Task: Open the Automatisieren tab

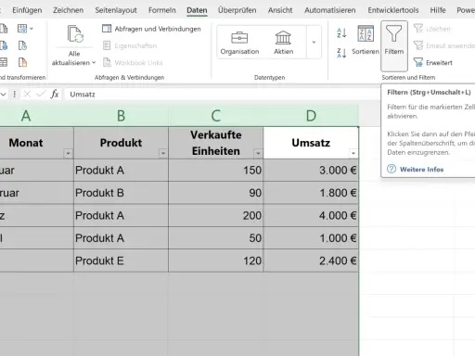Action: (x=330, y=10)
